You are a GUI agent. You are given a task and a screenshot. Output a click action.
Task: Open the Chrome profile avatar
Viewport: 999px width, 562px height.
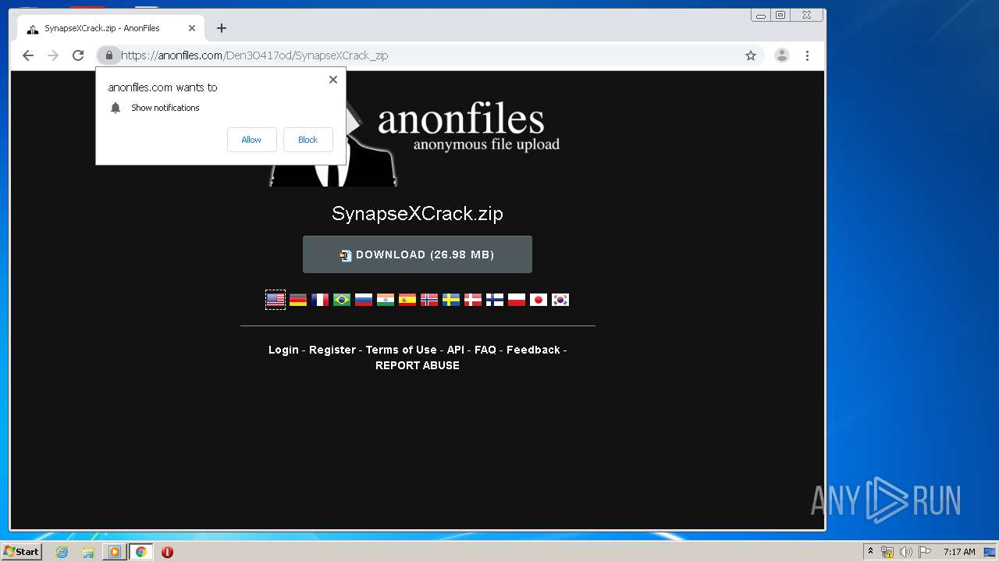click(781, 55)
